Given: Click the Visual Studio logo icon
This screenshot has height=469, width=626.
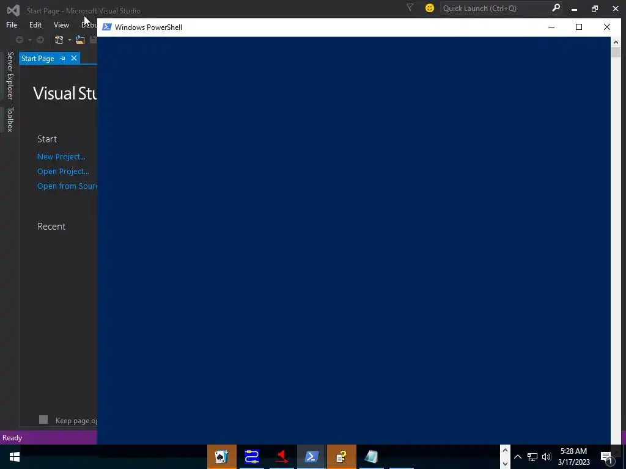Looking at the screenshot, I should pyautogui.click(x=13, y=10).
